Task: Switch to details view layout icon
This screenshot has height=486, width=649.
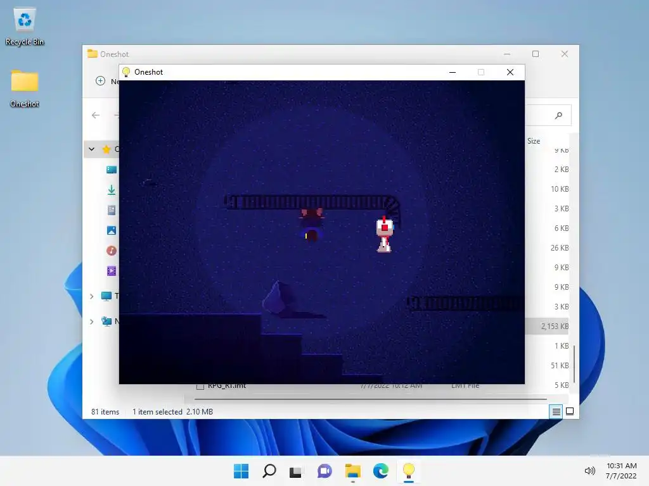Action: [556, 411]
